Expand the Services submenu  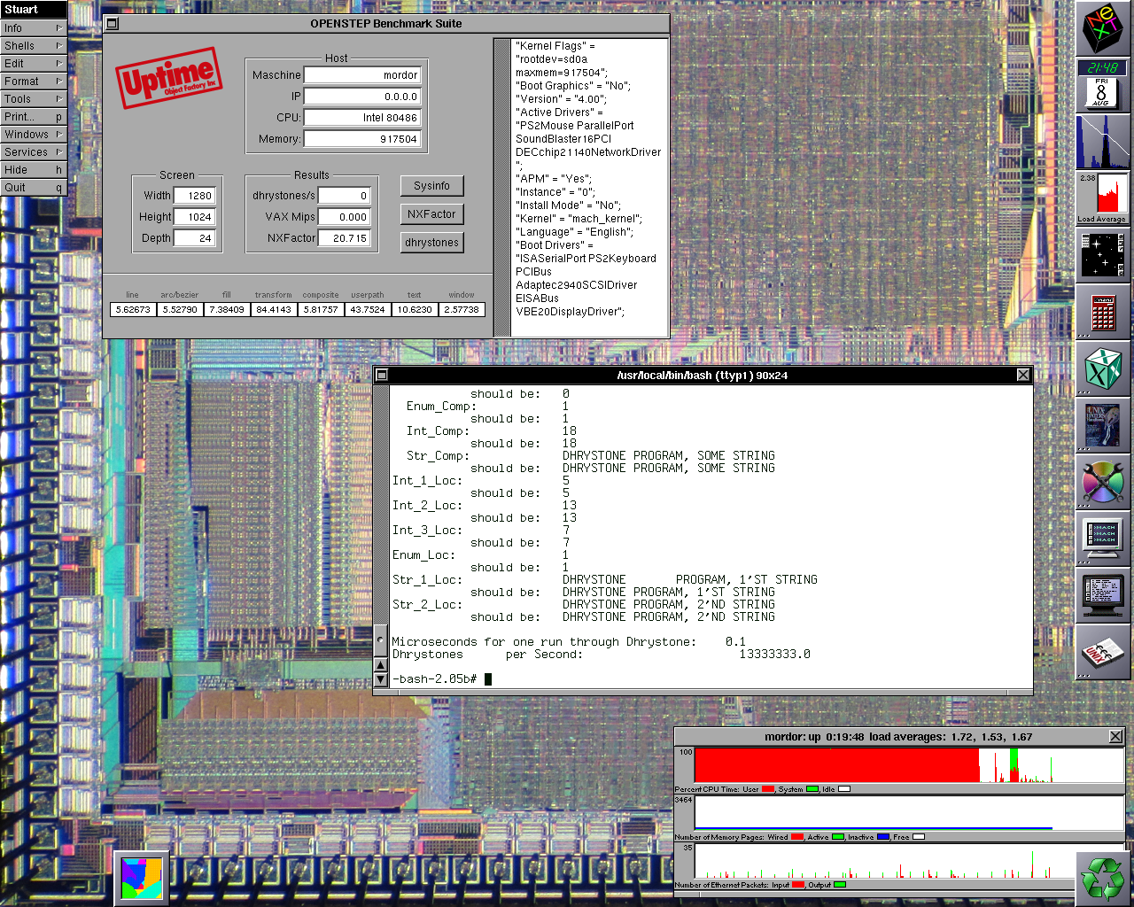click(33, 152)
